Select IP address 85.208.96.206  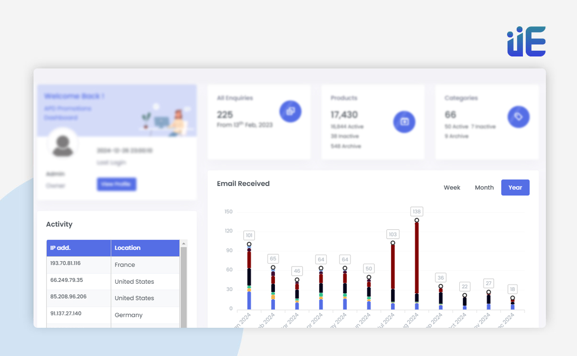pyautogui.click(x=68, y=297)
